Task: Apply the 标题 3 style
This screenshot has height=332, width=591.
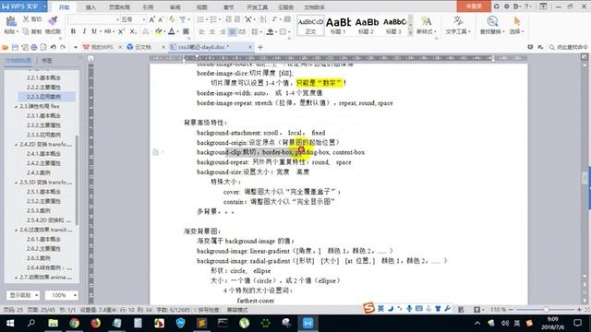Action: point(394,26)
